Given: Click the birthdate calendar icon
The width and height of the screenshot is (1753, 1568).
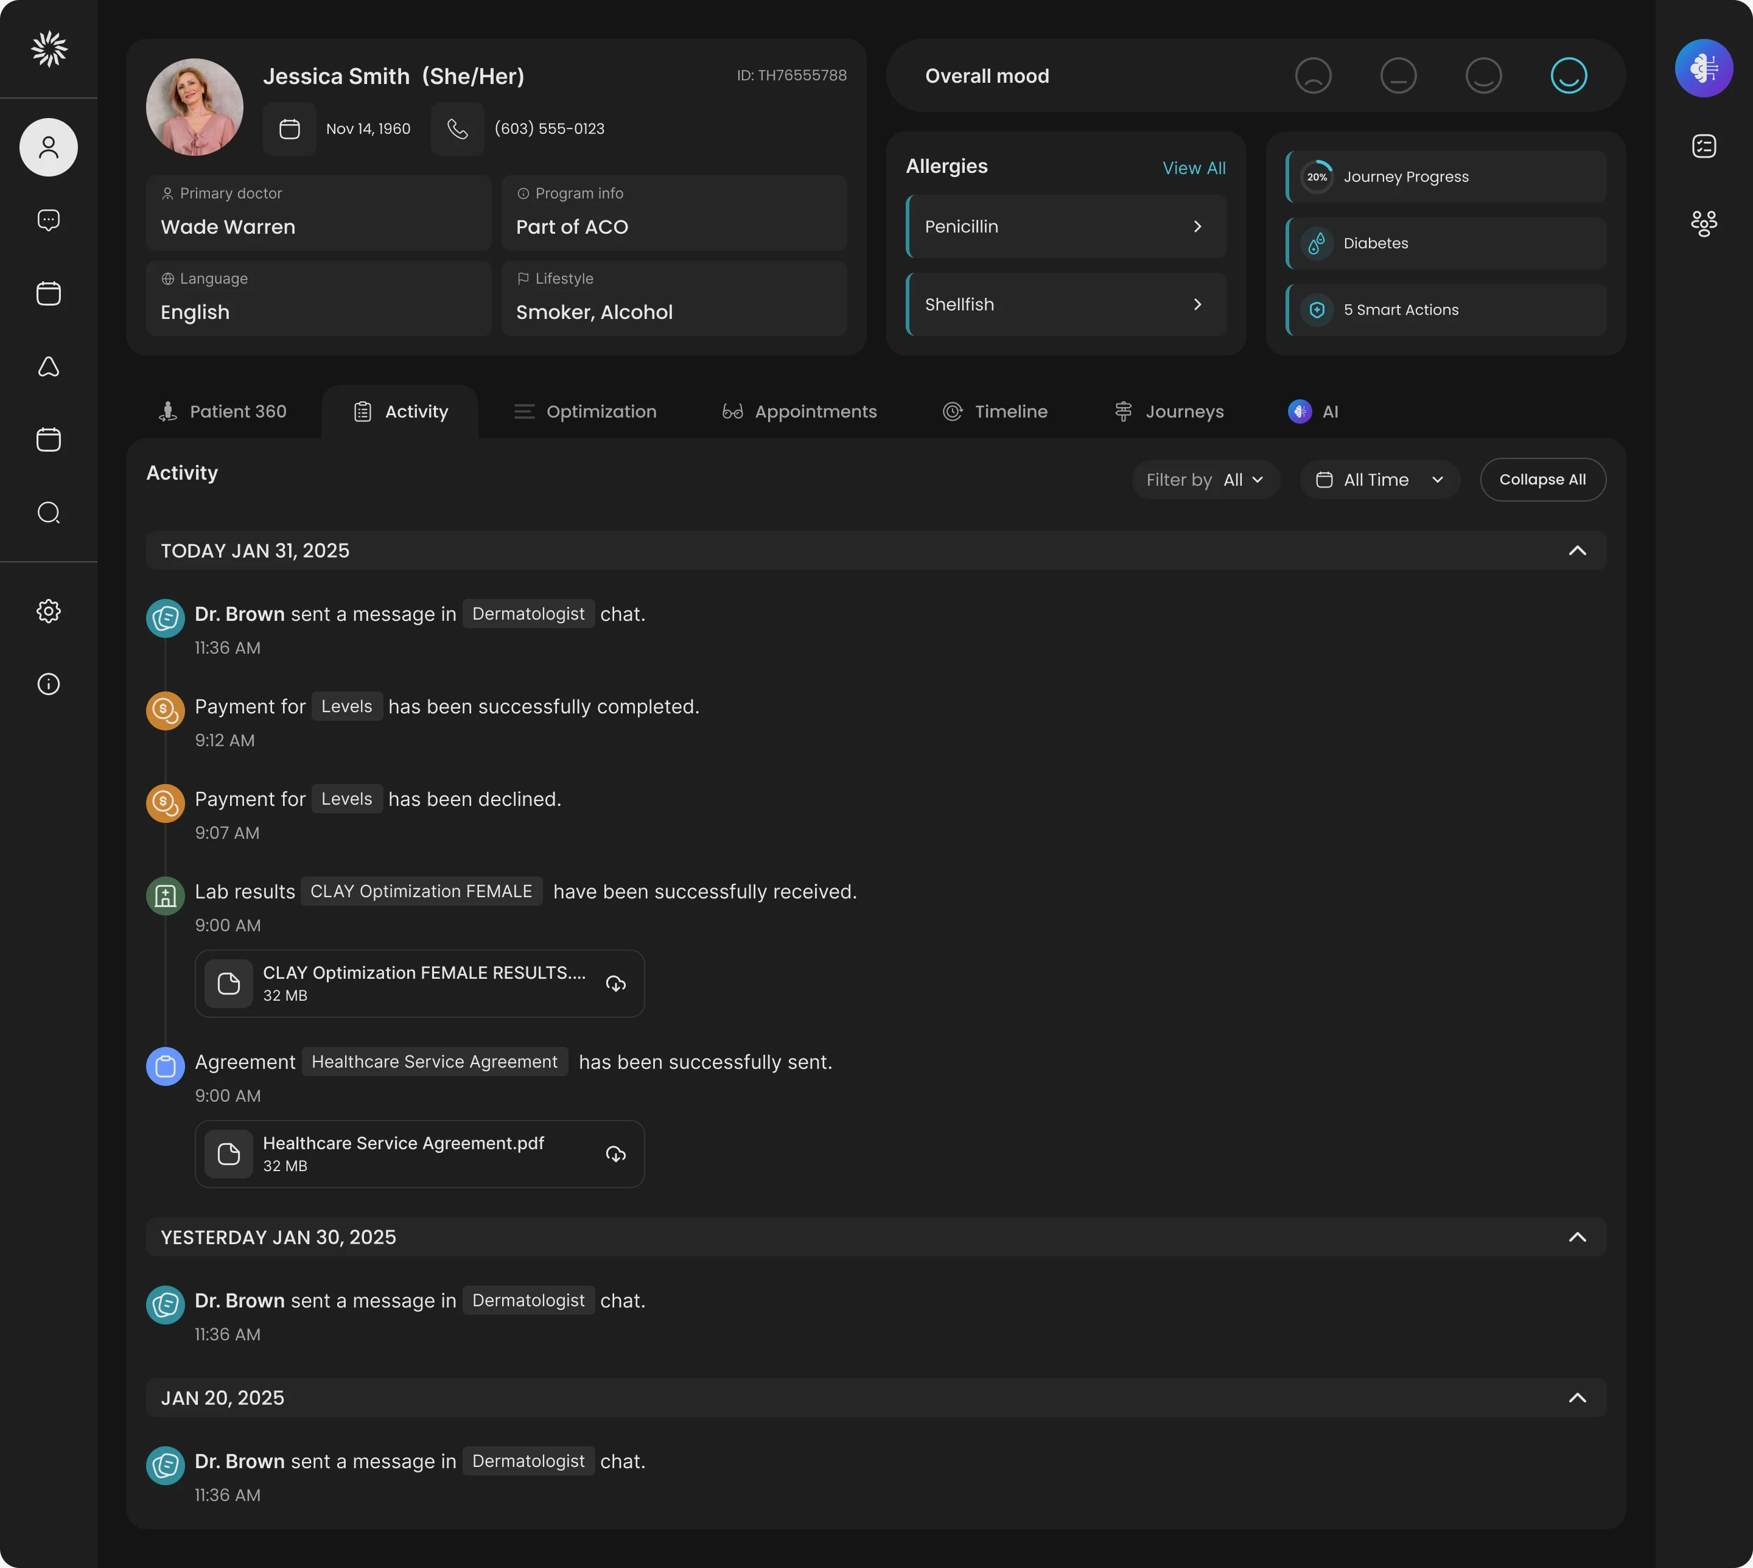Looking at the screenshot, I should (290, 129).
